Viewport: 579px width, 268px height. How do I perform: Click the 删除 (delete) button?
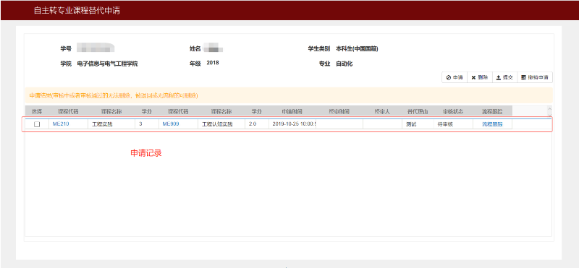point(480,77)
